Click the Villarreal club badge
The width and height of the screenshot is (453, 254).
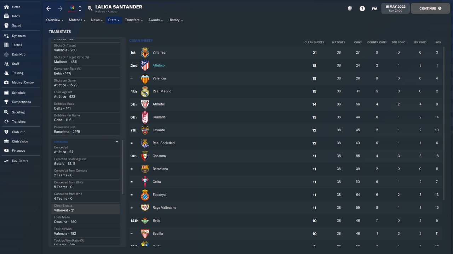(x=145, y=53)
